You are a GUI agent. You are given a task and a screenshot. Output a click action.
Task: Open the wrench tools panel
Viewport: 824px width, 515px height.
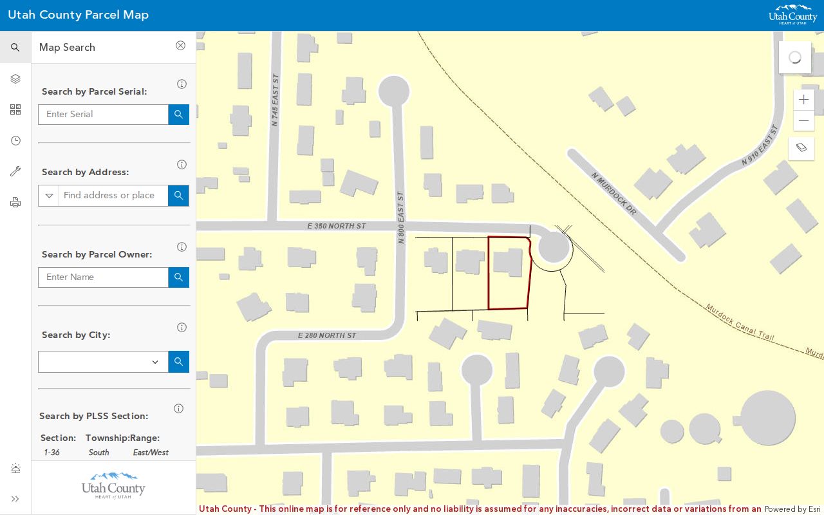[15, 171]
